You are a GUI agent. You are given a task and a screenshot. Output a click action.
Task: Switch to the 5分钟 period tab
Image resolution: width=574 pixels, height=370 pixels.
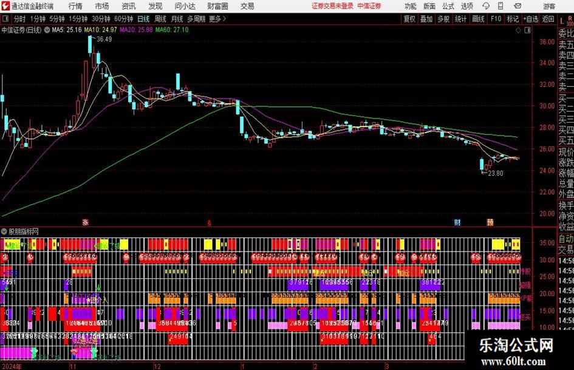(x=57, y=19)
